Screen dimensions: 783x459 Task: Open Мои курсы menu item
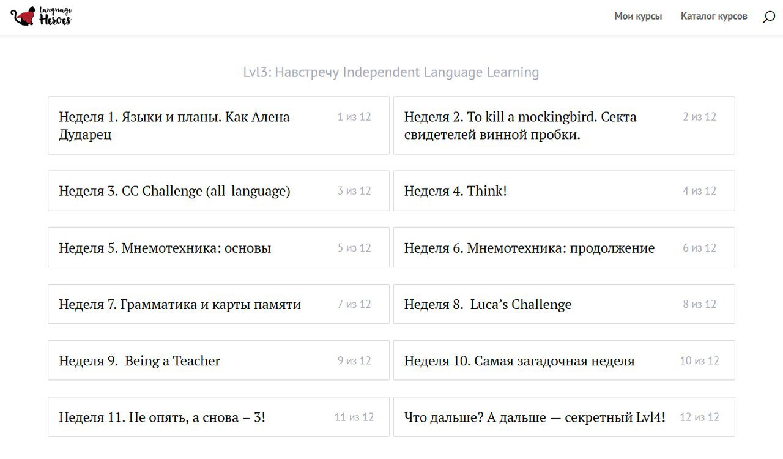638,17
